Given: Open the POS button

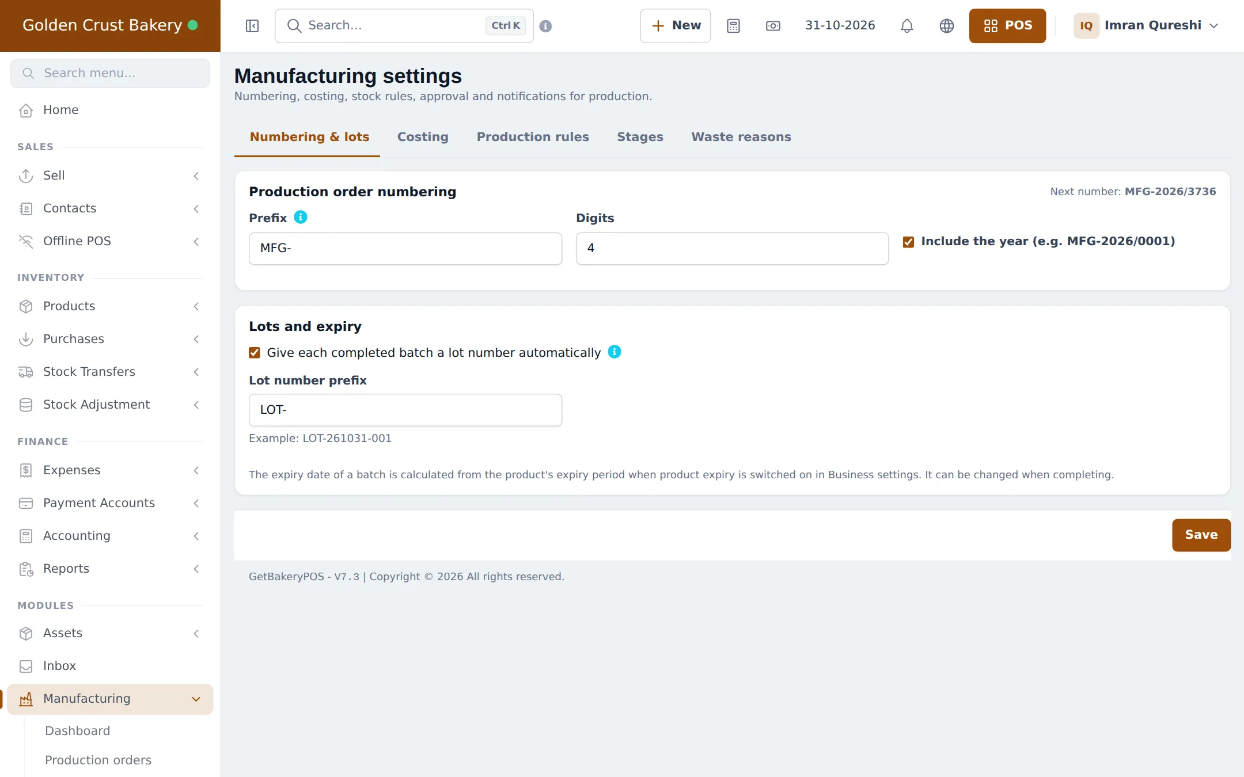Looking at the screenshot, I should click(x=1007, y=26).
